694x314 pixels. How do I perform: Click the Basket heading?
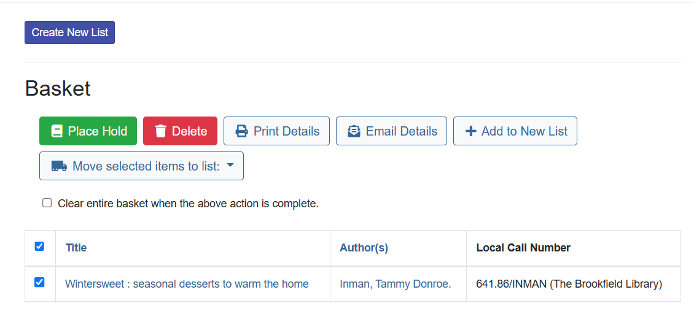coord(58,89)
